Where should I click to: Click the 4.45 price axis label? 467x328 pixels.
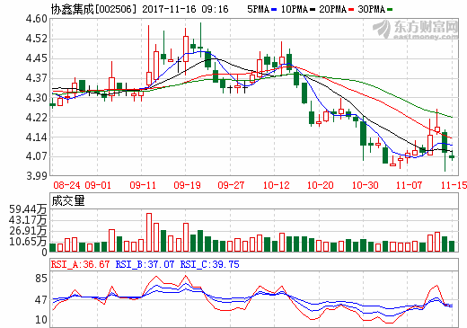coord(37,58)
